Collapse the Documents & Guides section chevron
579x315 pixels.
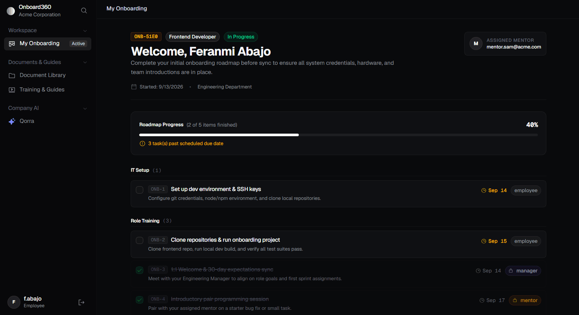[x=85, y=63]
